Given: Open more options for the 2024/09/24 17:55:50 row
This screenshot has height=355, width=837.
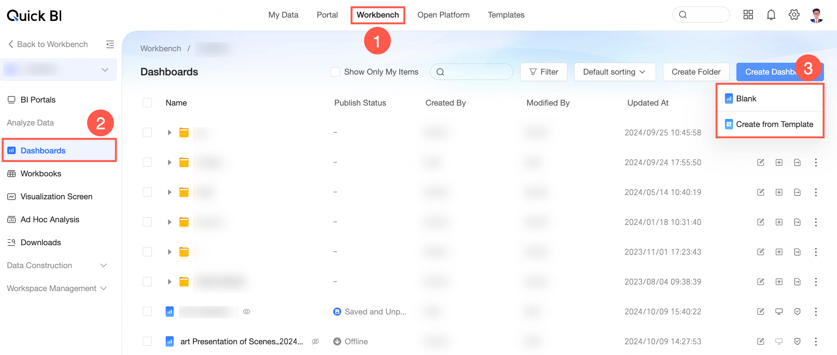Looking at the screenshot, I should (x=816, y=162).
